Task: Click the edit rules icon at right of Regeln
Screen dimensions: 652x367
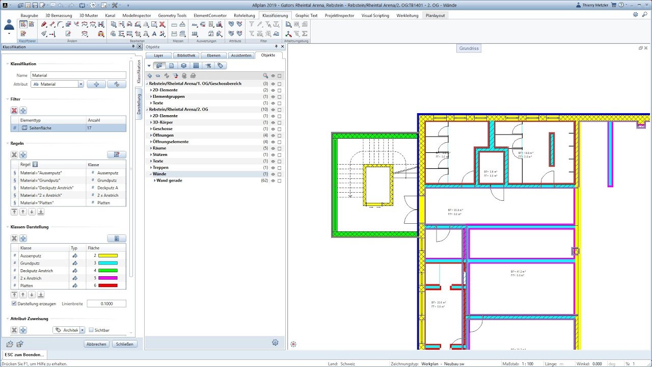Action: [117, 154]
